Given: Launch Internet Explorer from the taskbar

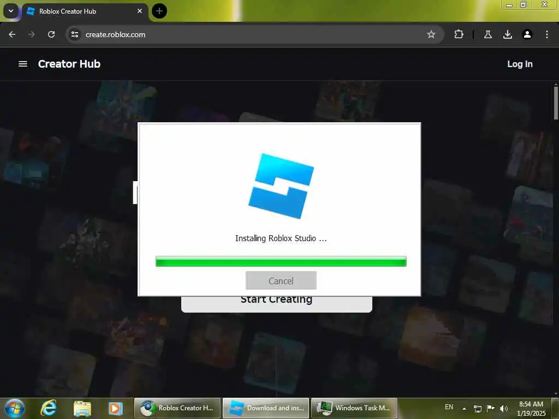Looking at the screenshot, I should tap(49, 408).
